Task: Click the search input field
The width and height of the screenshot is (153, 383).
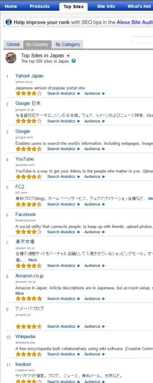Action: (143, 40)
